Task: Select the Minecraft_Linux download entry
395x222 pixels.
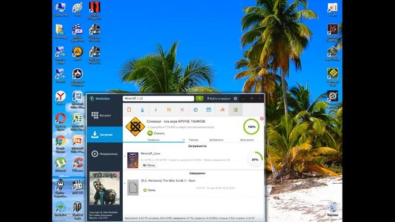Action: pyautogui.click(x=193, y=160)
